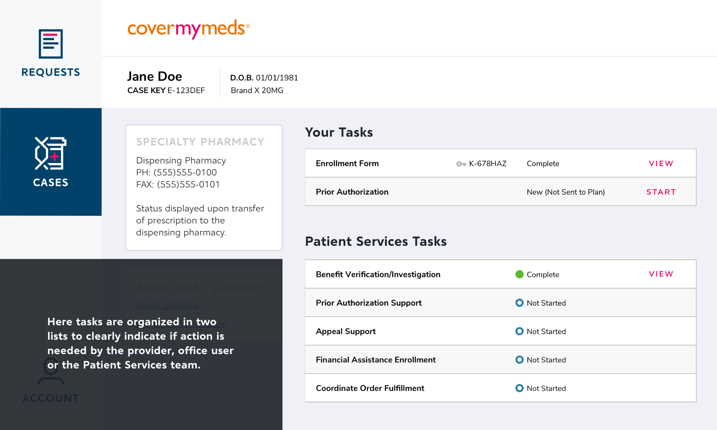View the Benefit Verification/Investigation task
717x430 pixels.
click(x=661, y=274)
